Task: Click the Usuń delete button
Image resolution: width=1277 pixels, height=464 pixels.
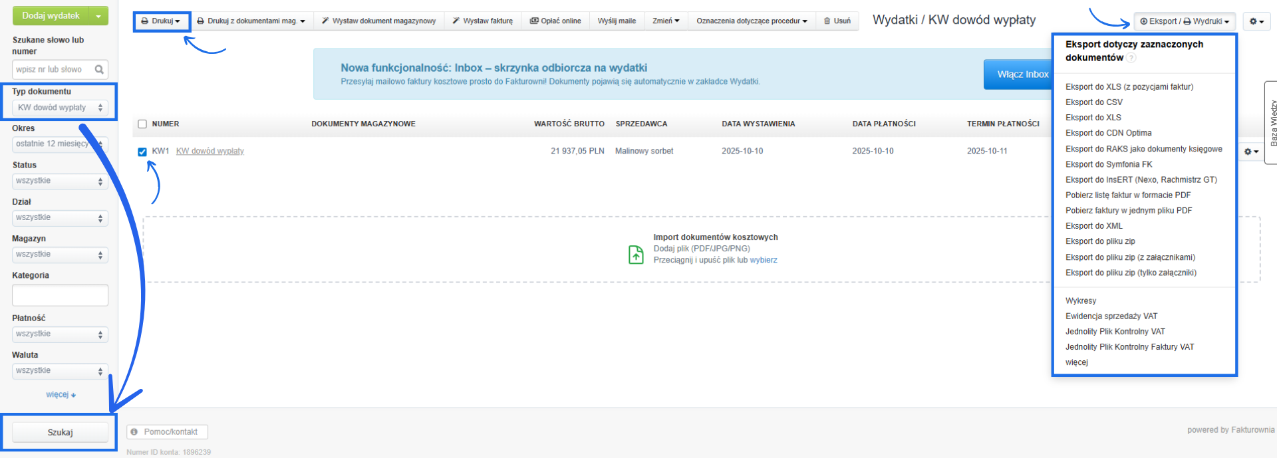Action: pos(837,21)
